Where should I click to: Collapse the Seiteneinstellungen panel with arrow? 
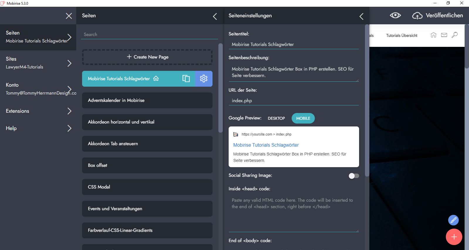361,16
